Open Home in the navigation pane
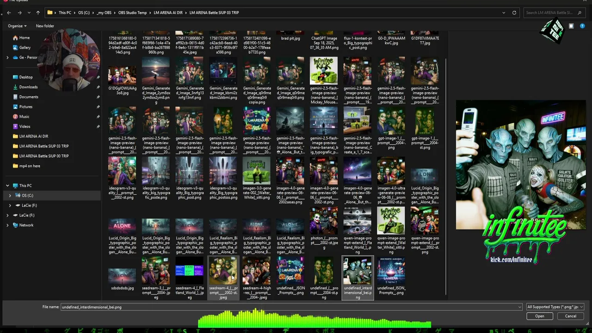The width and height of the screenshot is (592, 333). [x=25, y=37]
